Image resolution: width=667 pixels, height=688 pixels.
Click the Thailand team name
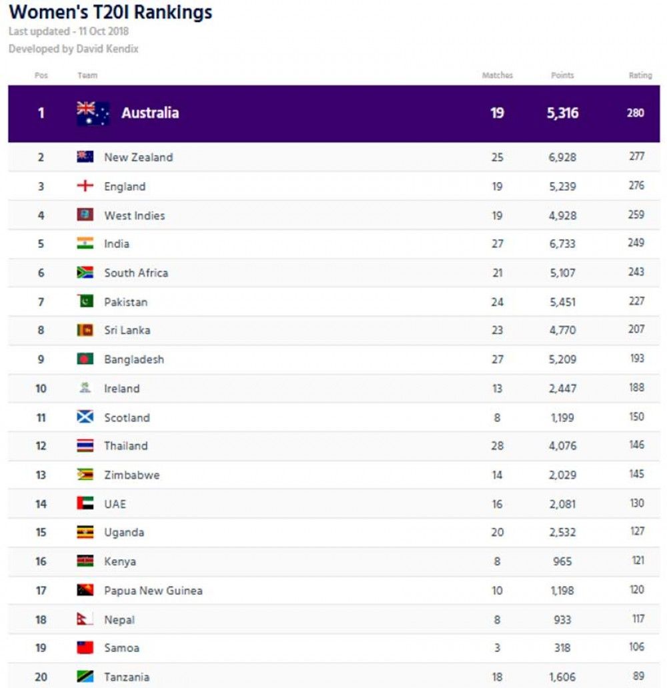point(125,446)
